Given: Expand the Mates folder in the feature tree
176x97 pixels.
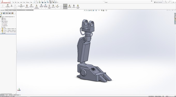Looking at the screenshot, I should tap(1, 33).
